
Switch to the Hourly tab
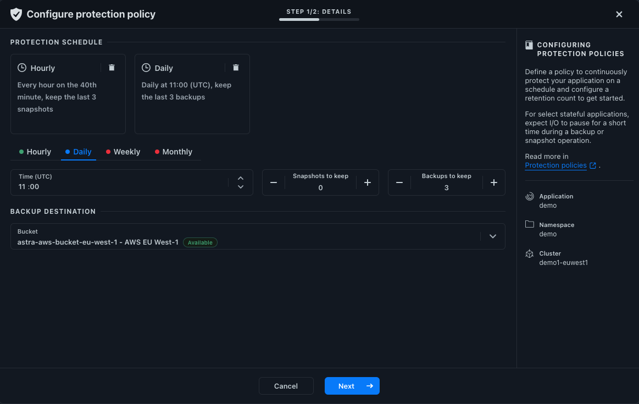pyautogui.click(x=35, y=152)
